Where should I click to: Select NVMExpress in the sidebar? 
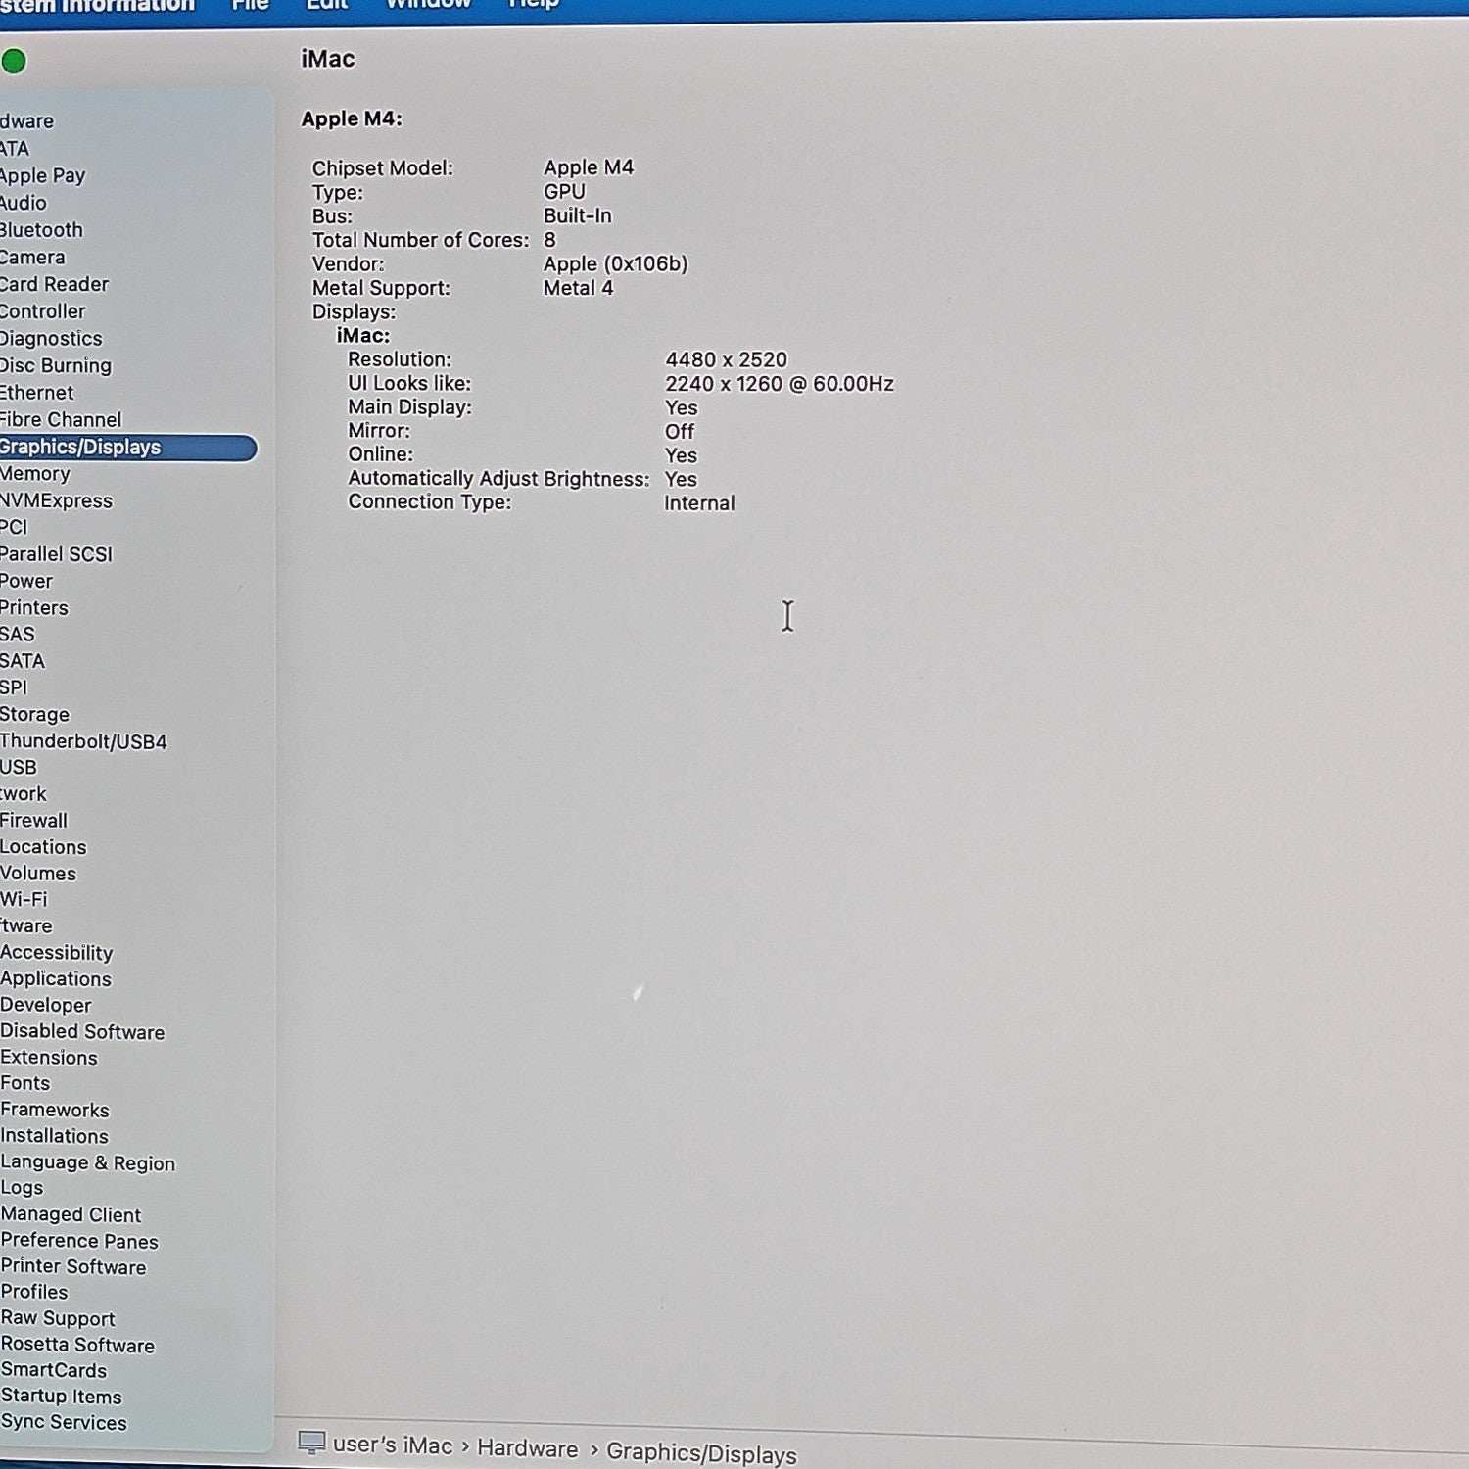click(x=56, y=500)
